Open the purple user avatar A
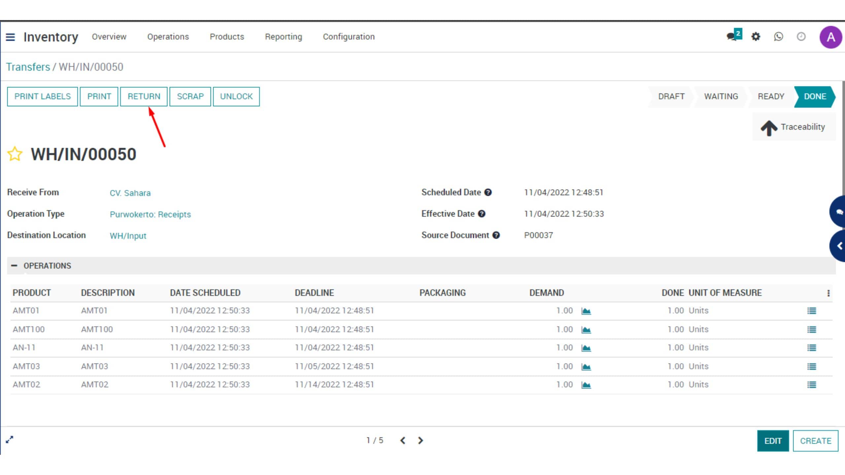Viewport: 845px width, 475px height. tap(831, 37)
